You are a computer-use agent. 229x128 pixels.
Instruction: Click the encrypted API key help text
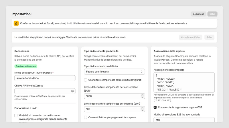click(x=40, y=98)
